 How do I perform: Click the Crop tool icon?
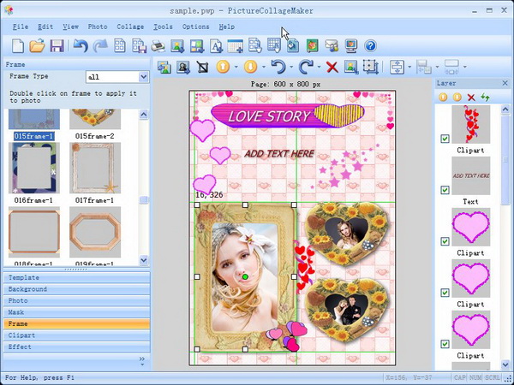[x=203, y=67]
